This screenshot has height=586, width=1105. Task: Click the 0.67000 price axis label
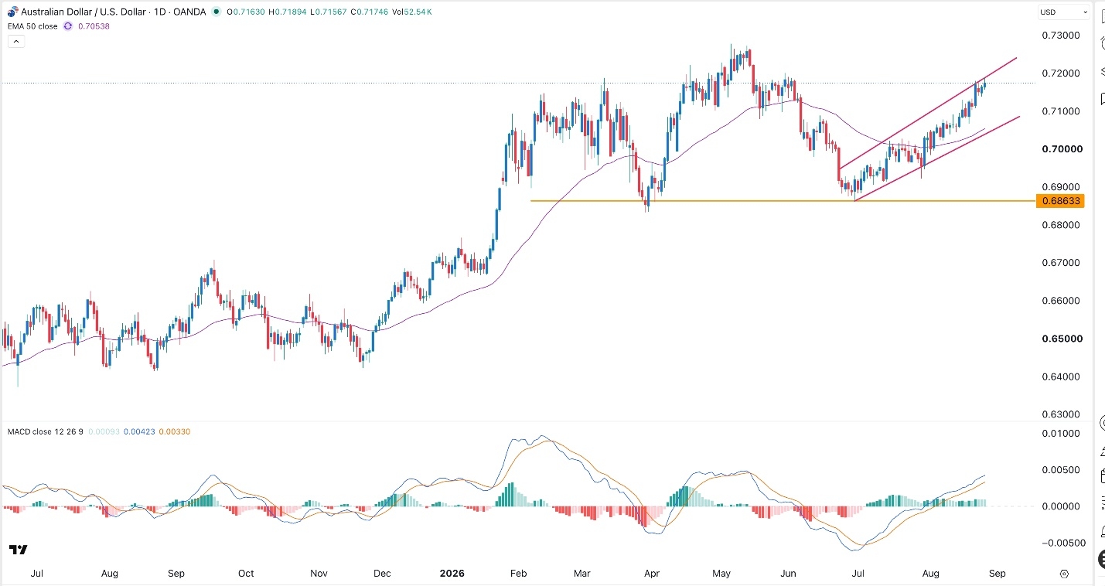[x=1061, y=263]
